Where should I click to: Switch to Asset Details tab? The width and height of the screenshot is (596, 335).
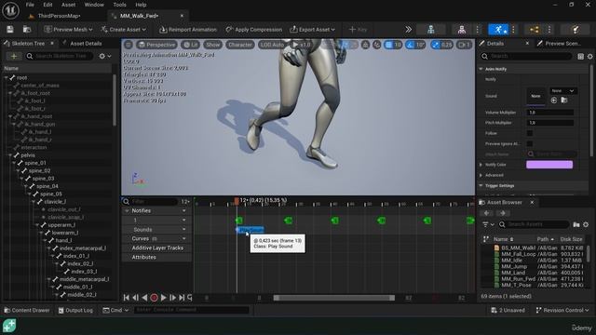tap(86, 44)
